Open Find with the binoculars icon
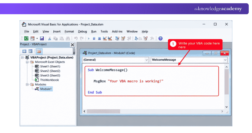The image size is (252, 133). coord(68,38)
